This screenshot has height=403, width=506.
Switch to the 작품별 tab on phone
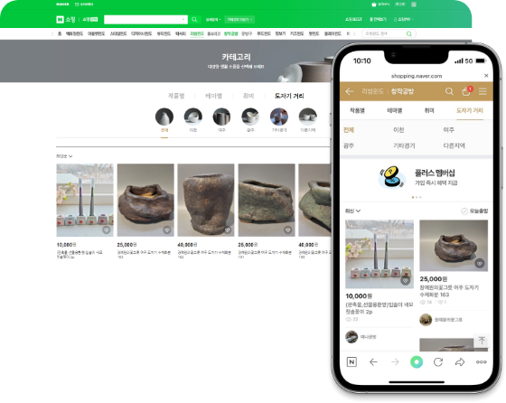tap(357, 110)
